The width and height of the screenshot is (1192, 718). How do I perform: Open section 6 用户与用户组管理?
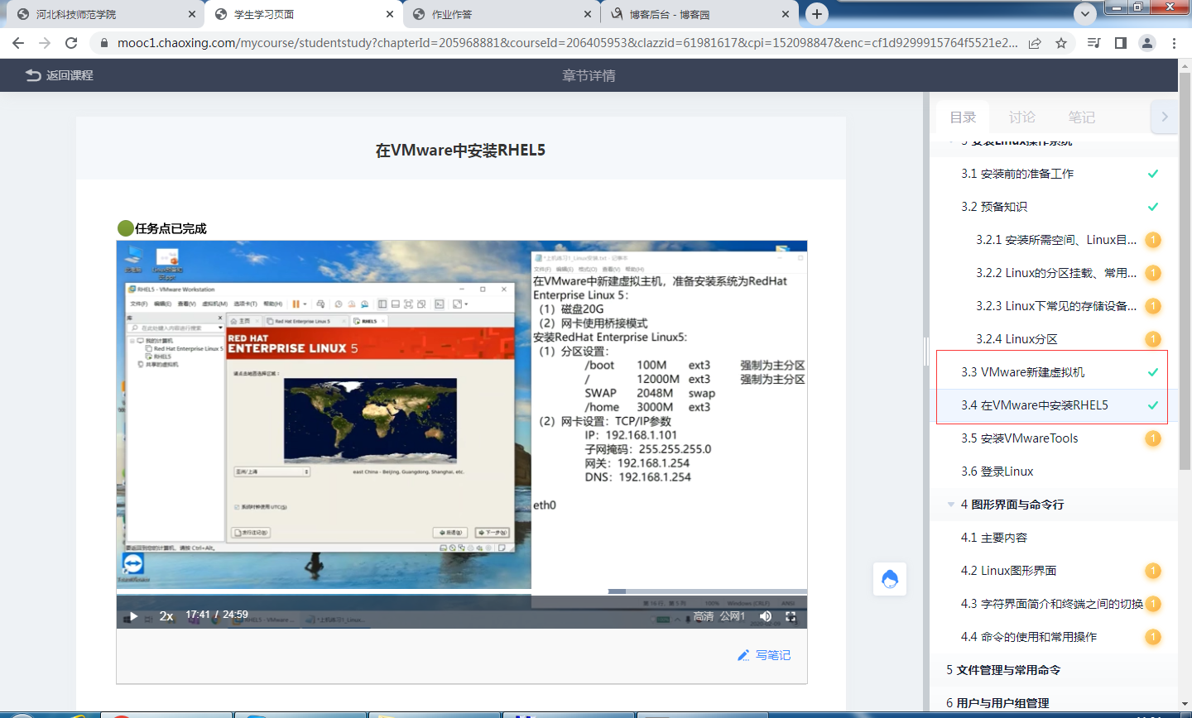click(x=997, y=703)
